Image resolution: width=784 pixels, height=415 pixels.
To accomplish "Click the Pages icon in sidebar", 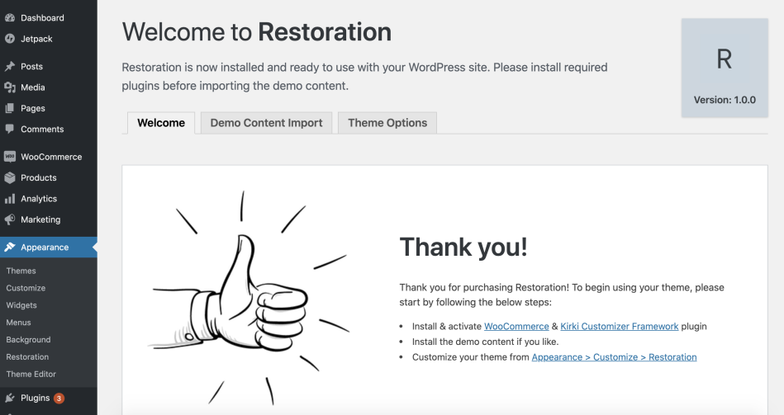I will 10,108.
